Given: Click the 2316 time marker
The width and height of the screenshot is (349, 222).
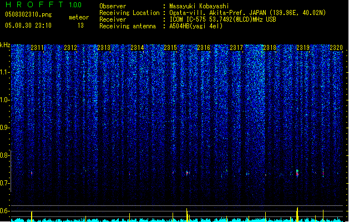Looking at the screenshot, I should 204,48.
